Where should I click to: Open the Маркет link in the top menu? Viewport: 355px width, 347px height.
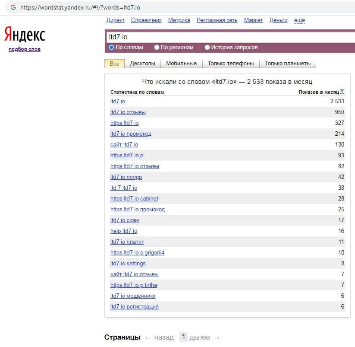tap(253, 20)
